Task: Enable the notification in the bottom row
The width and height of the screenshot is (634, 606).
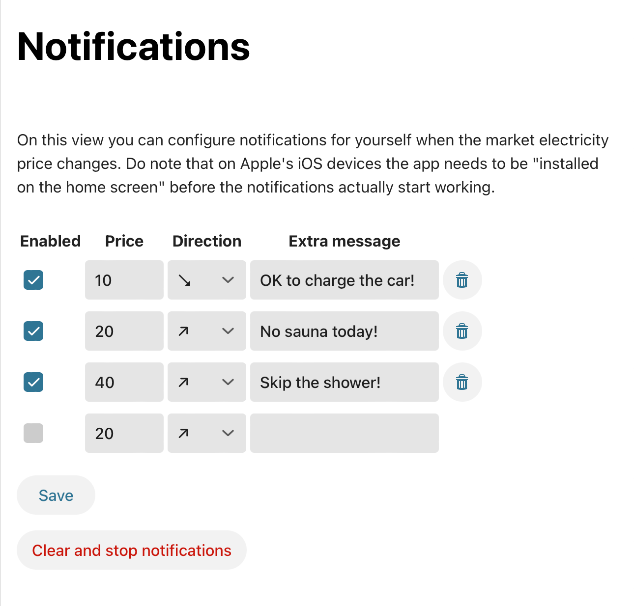Action: point(33,433)
